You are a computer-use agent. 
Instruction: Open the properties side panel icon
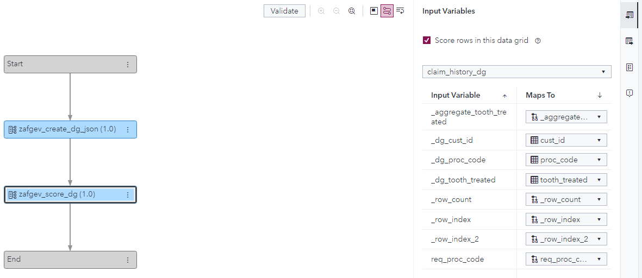click(629, 67)
